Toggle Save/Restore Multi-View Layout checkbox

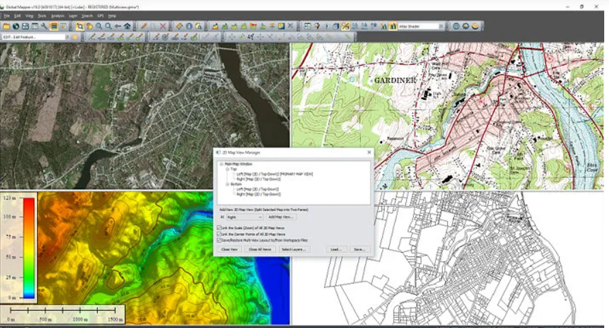point(219,241)
